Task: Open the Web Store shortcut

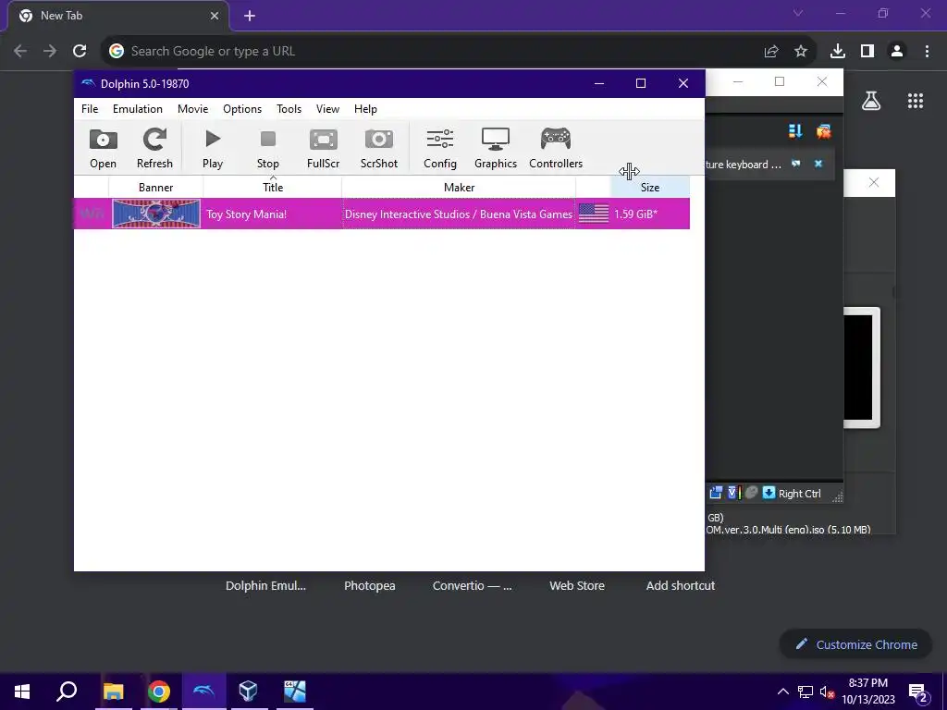Action: point(577,585)
